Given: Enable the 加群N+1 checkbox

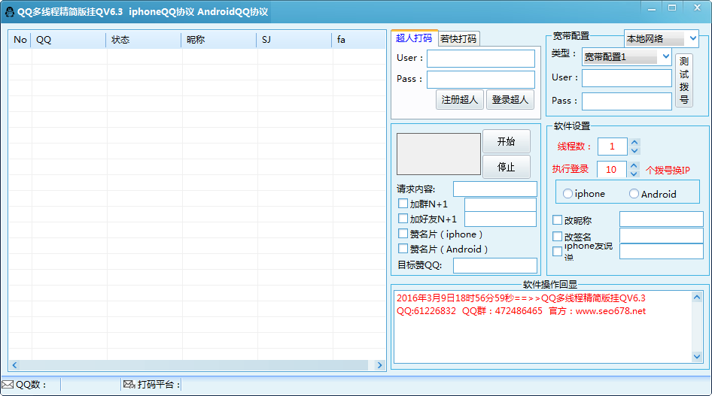Looking at the screenshot, I should (403, 204).
